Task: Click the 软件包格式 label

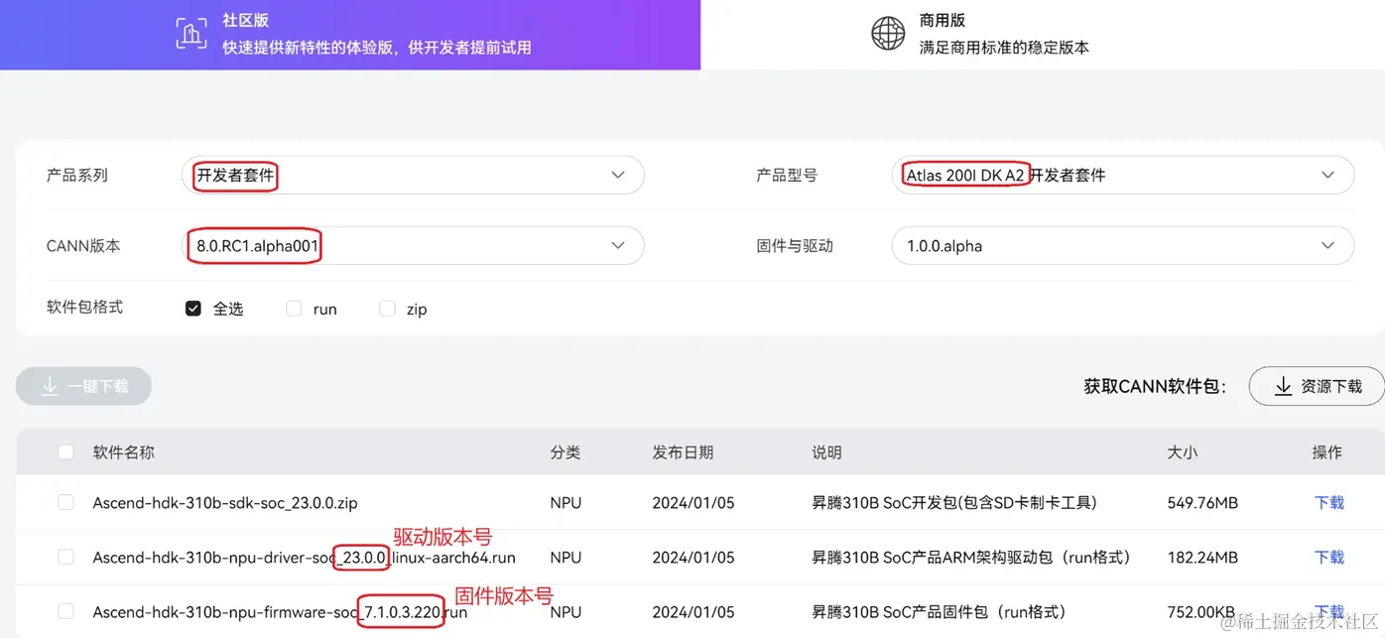Action: point(85,308)
